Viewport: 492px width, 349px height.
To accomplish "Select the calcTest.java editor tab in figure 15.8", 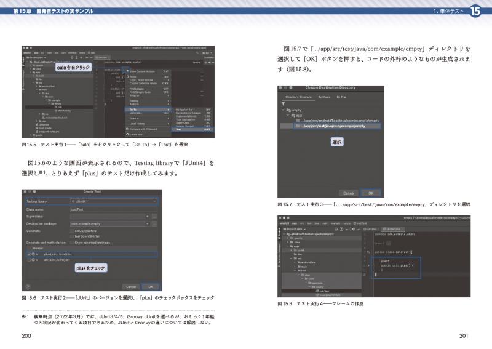I will [393, 229].
